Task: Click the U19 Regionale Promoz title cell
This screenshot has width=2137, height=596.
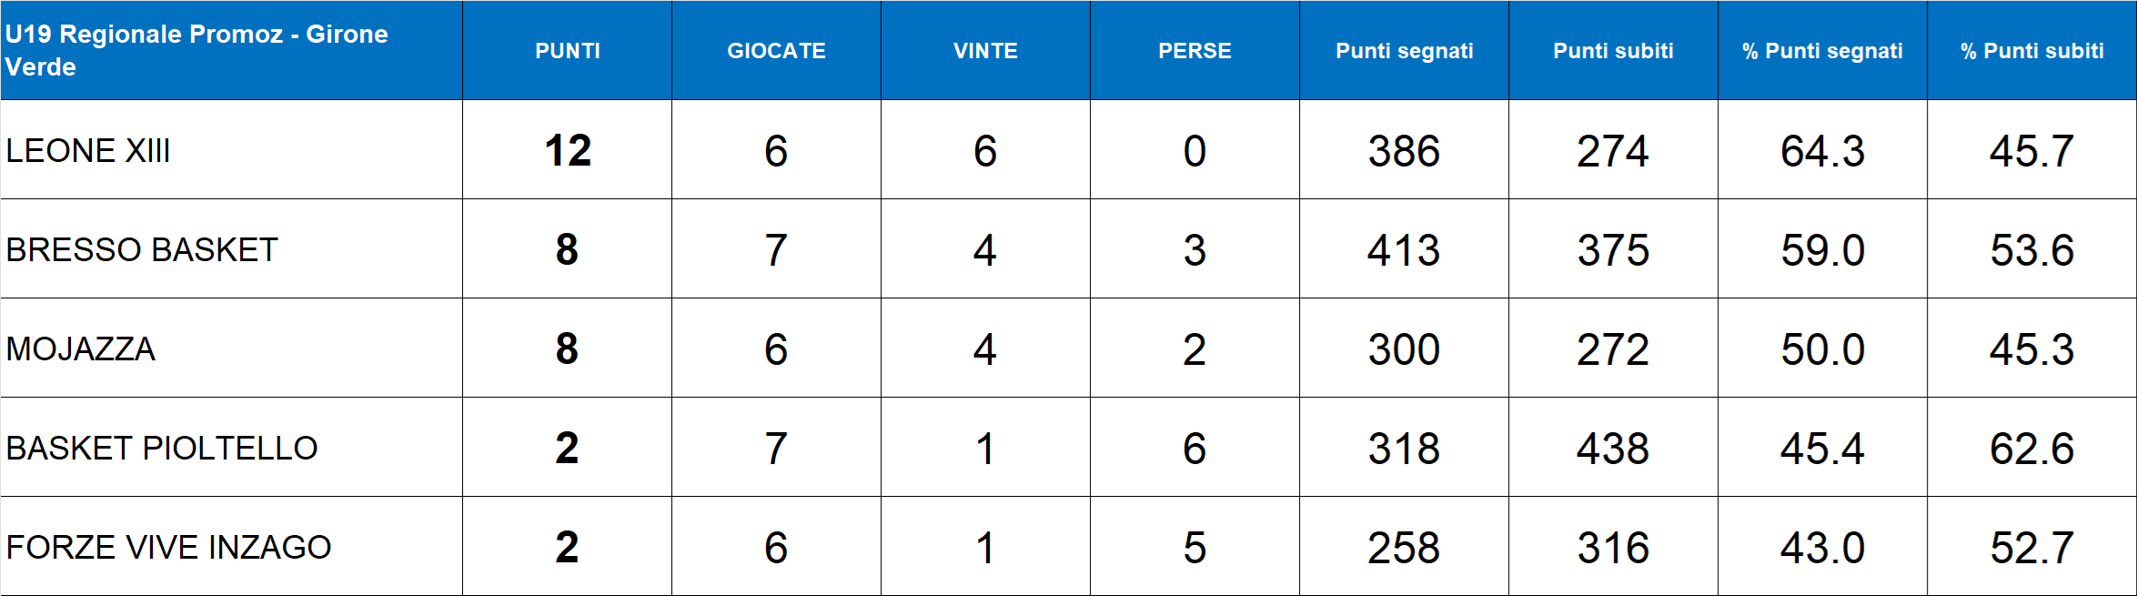Action: tap(197, 50)
